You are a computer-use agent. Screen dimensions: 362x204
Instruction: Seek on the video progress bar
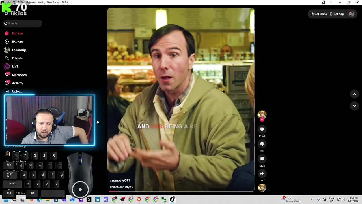pos(181,192)
